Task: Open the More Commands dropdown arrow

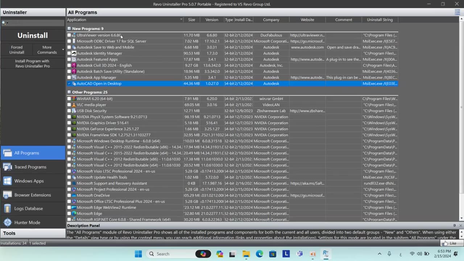Action: click(63, 50)
